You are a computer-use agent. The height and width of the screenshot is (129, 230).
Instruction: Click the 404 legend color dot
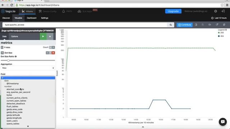pyautogui.click(x=219, y=36)
